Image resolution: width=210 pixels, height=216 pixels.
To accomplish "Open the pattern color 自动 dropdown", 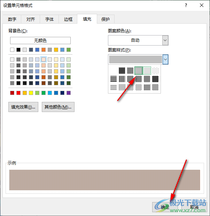I will (165, 40).
